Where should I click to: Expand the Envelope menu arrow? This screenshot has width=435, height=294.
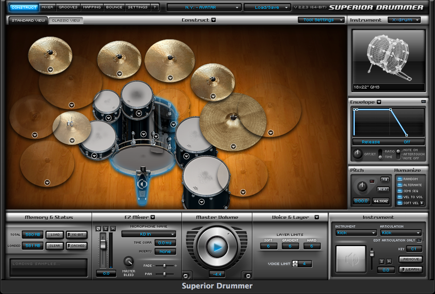click(379, 102)
